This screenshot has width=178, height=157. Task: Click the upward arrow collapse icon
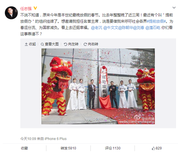(x=26, y=44)
